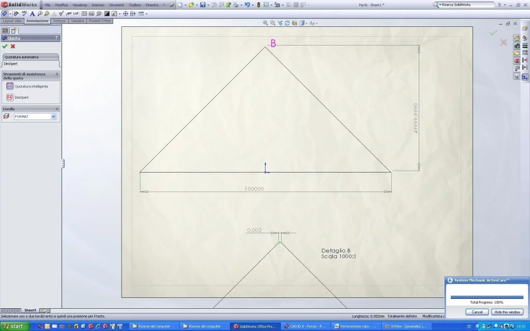Click the Area Hatch/Fill icon
530x331 pixels.
[x=107, y=14]
